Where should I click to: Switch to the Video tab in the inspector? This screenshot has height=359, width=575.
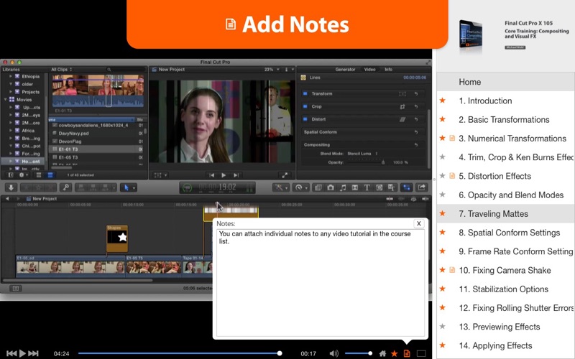click(369, 69)
